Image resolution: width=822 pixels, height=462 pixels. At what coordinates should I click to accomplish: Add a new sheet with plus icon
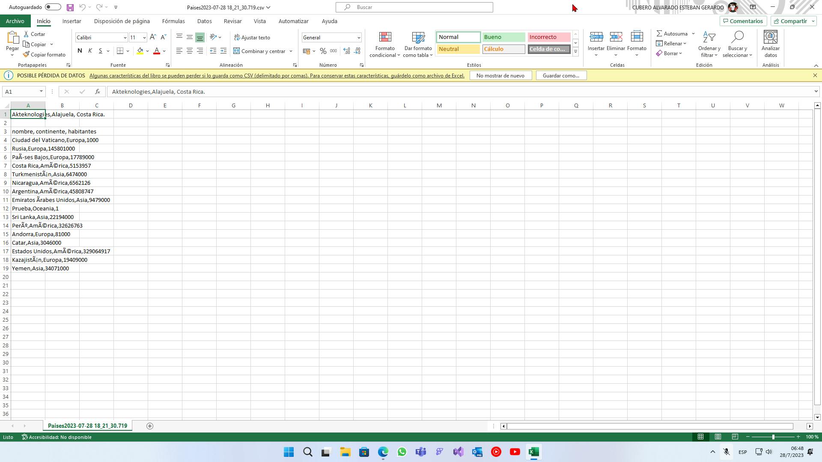150,426
